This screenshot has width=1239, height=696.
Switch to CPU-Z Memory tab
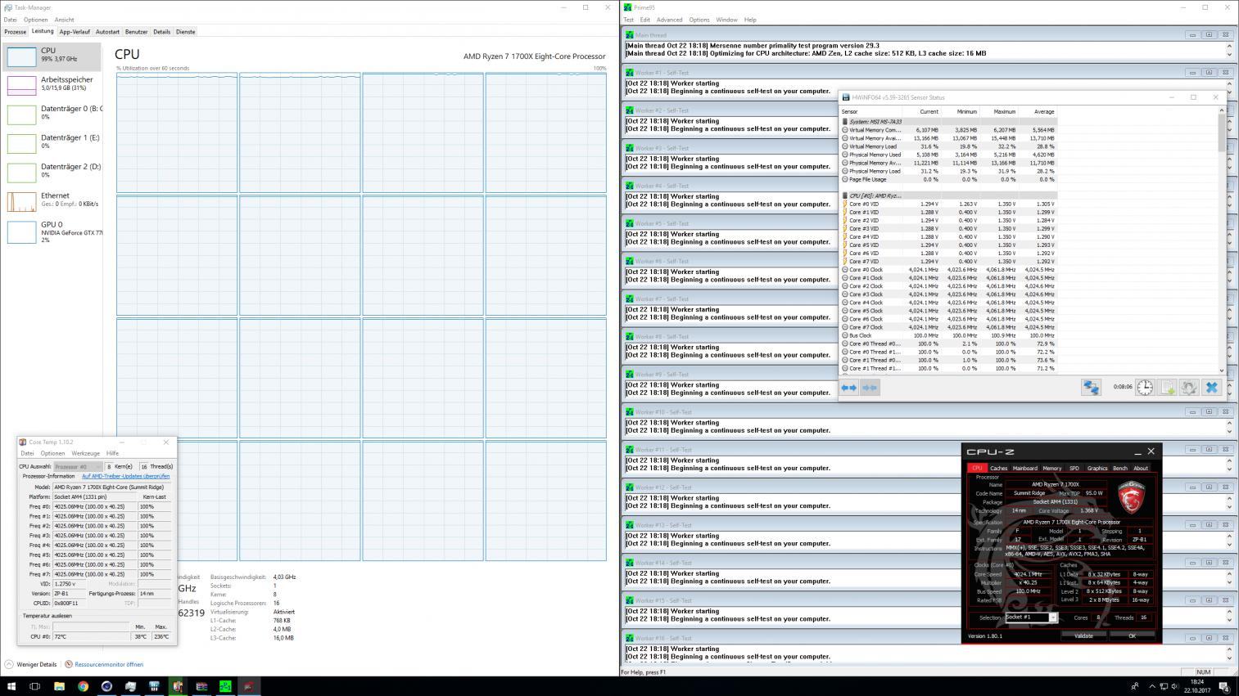(x=1051, y=469)
